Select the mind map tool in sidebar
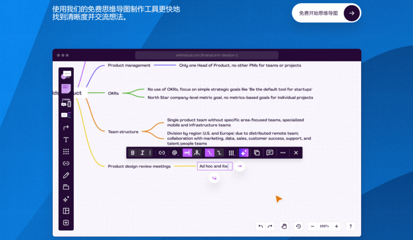This screenshot has width=413, height=240. point(66,115)
